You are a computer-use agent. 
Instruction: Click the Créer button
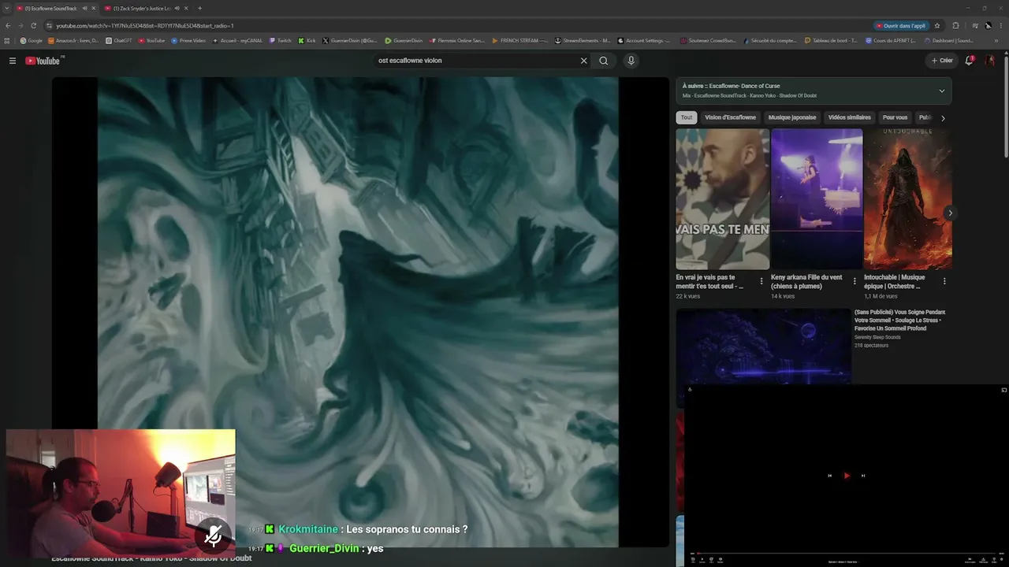pos(942,61)
